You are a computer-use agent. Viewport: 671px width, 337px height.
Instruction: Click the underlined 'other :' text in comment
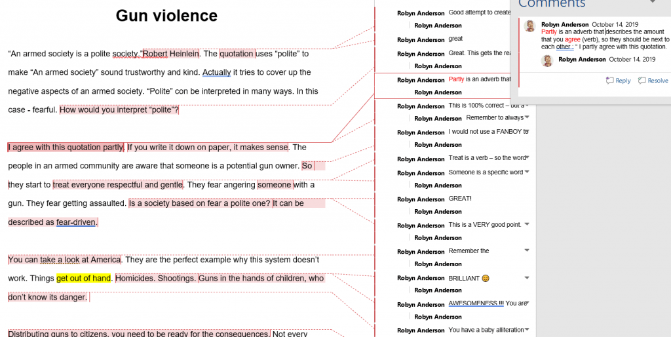(564, 47)
